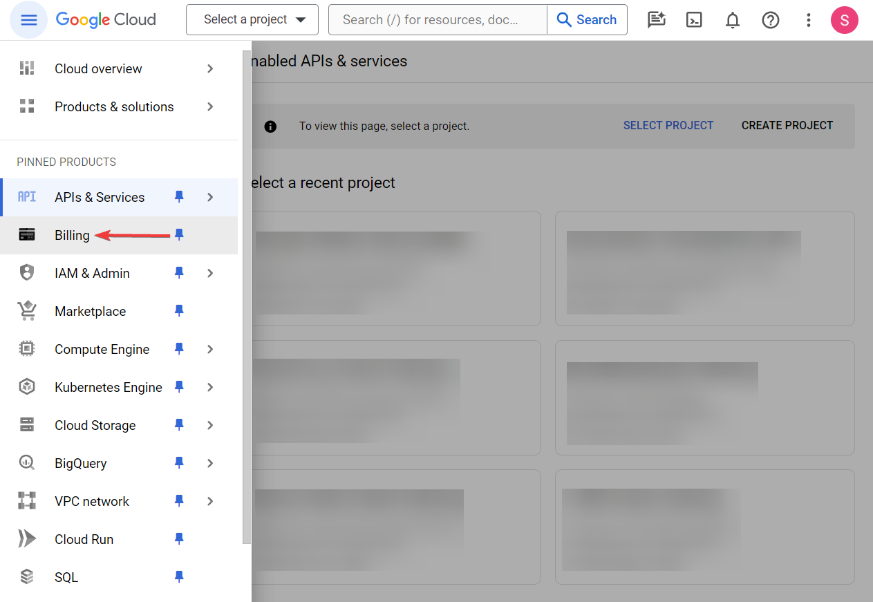Open the BigQuery menu entry
Image resolution: width=873 pixels, height=602 pixels.
click(119, 463)
